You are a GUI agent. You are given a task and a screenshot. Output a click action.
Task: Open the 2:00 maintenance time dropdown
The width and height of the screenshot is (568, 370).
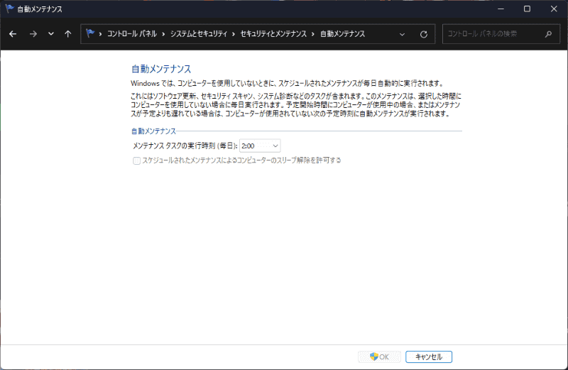tap(260, 146)
